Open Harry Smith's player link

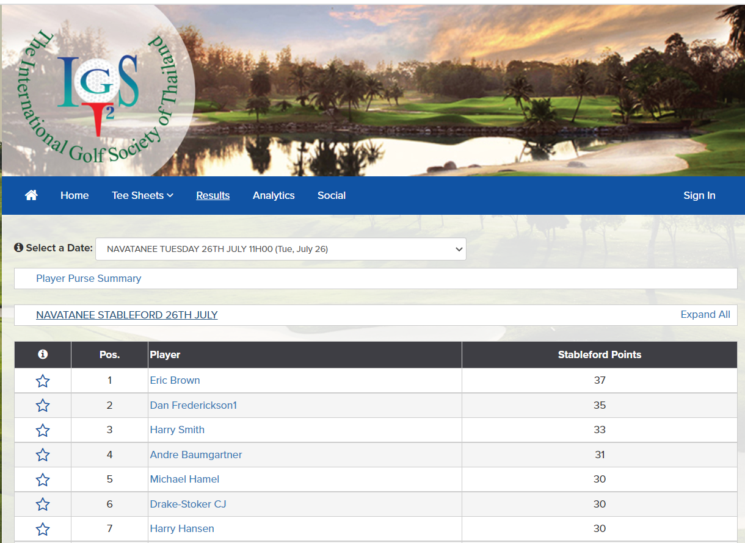(x=177, y=430)
